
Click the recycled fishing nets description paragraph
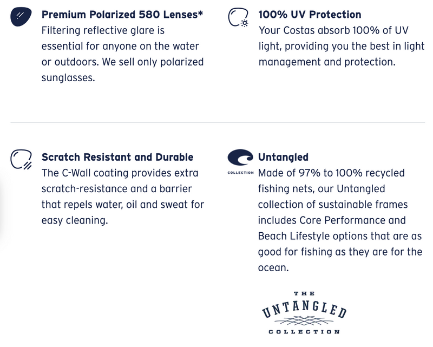pos(340,220)
